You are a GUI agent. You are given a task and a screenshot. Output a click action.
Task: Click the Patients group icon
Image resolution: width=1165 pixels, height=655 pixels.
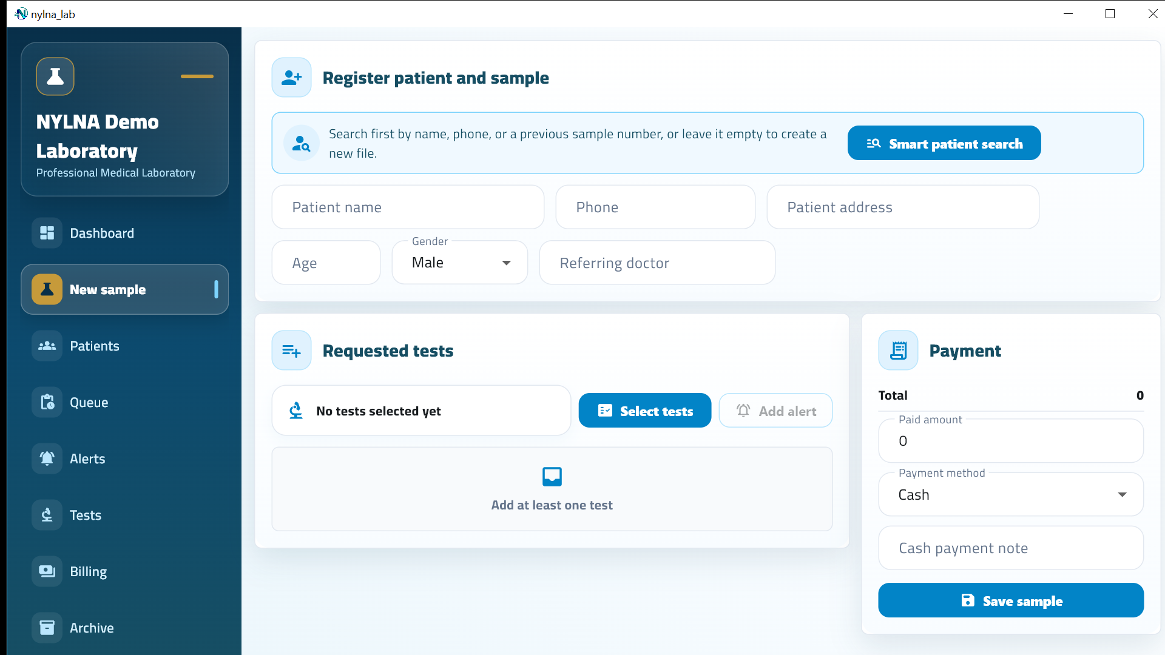click(x=47, y=346)
